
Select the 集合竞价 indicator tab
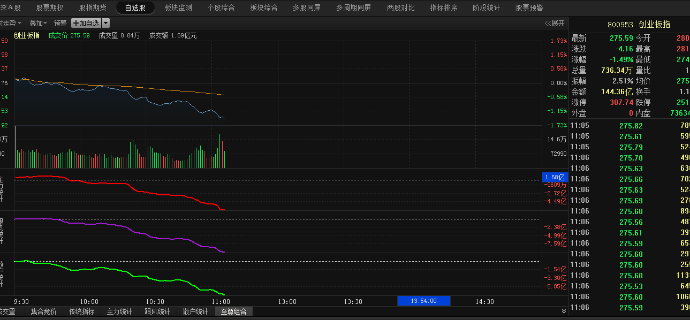point(43,311)
